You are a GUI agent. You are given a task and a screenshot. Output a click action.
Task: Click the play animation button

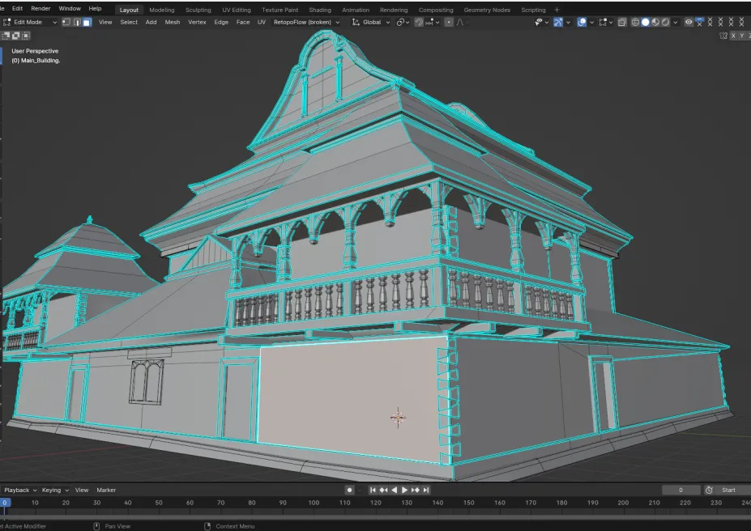click(x=404, y=490)
